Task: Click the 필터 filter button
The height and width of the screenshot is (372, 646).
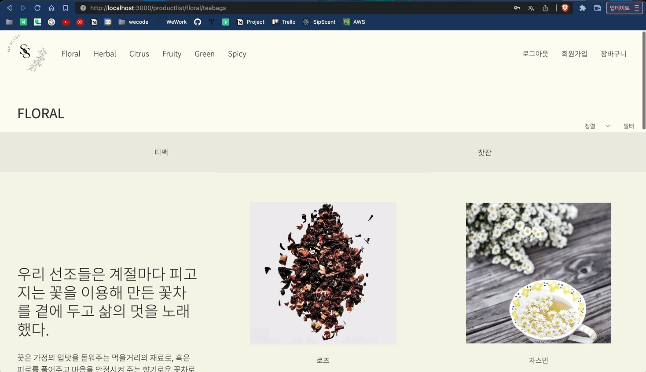Action: (629, 126)
